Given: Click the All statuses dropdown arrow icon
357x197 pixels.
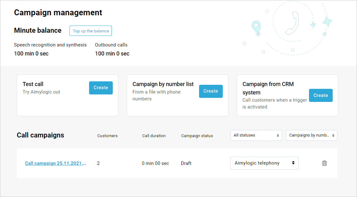Looking at the screenshot, I should tap(278, 135).
